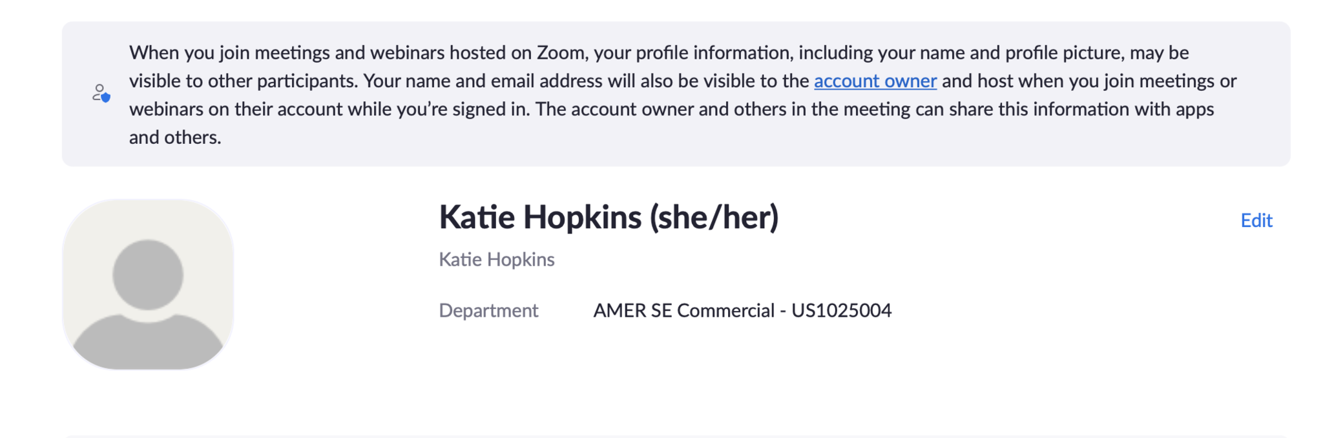
Task: Click 'visible to other participants' notice text
Action: (243, 81)
